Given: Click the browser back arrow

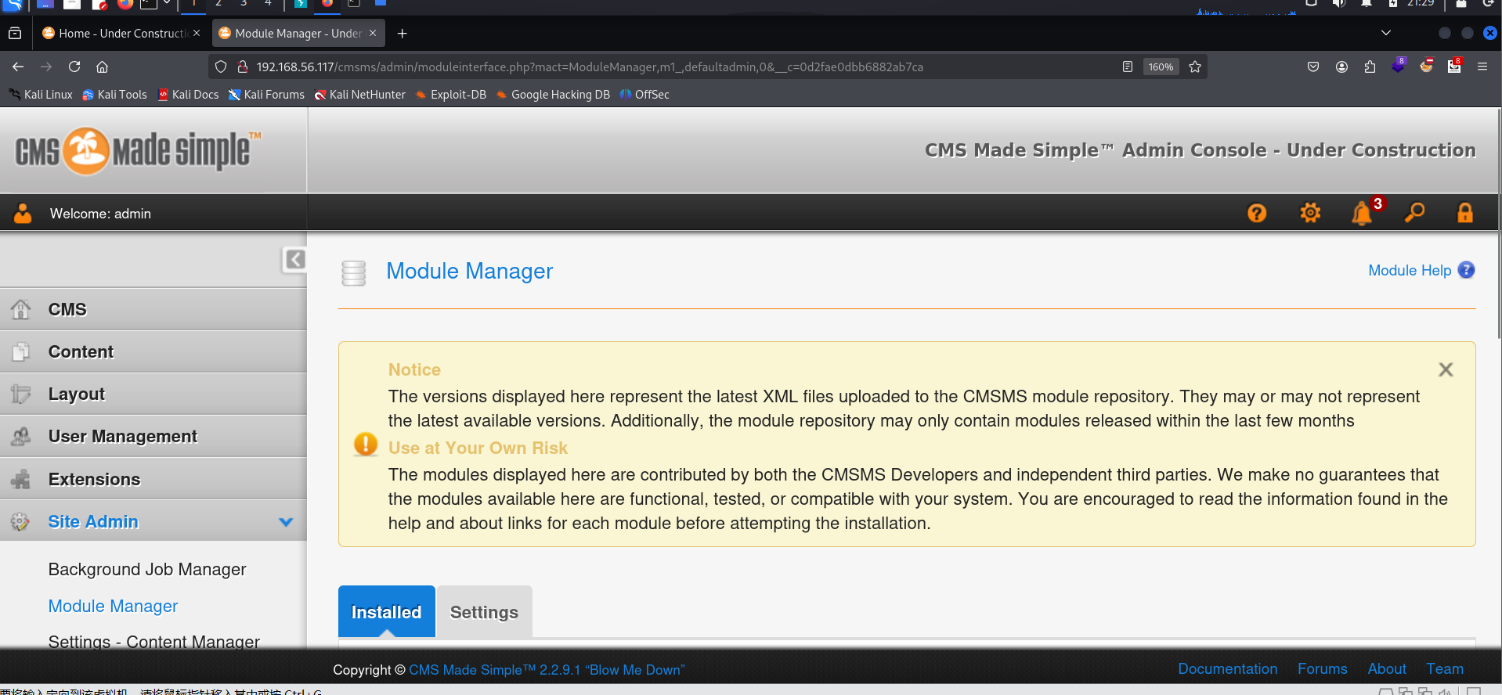Looking at the screenshot, I should tap(18, 67).
